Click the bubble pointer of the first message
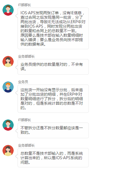The width and height of the screenshot is (137, 169). (17, 16)
